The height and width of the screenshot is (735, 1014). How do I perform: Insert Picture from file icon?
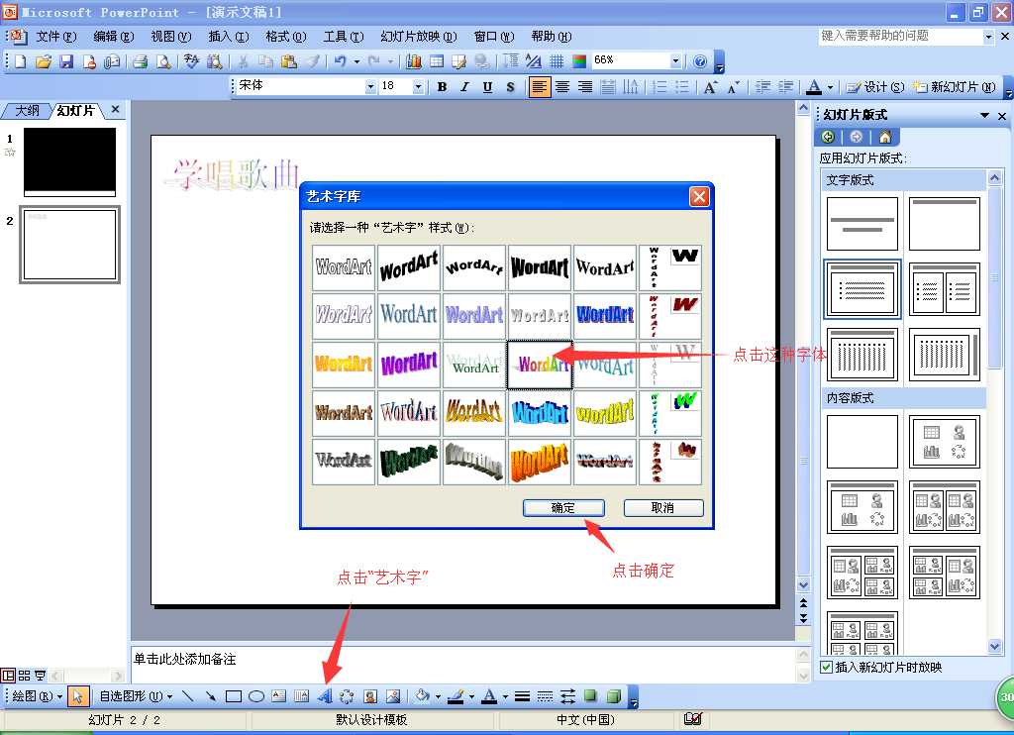point(392,696)
